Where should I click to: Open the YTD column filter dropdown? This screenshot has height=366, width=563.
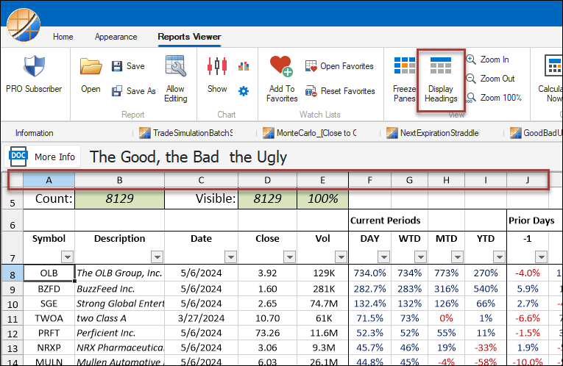click(x=499, y=256)
